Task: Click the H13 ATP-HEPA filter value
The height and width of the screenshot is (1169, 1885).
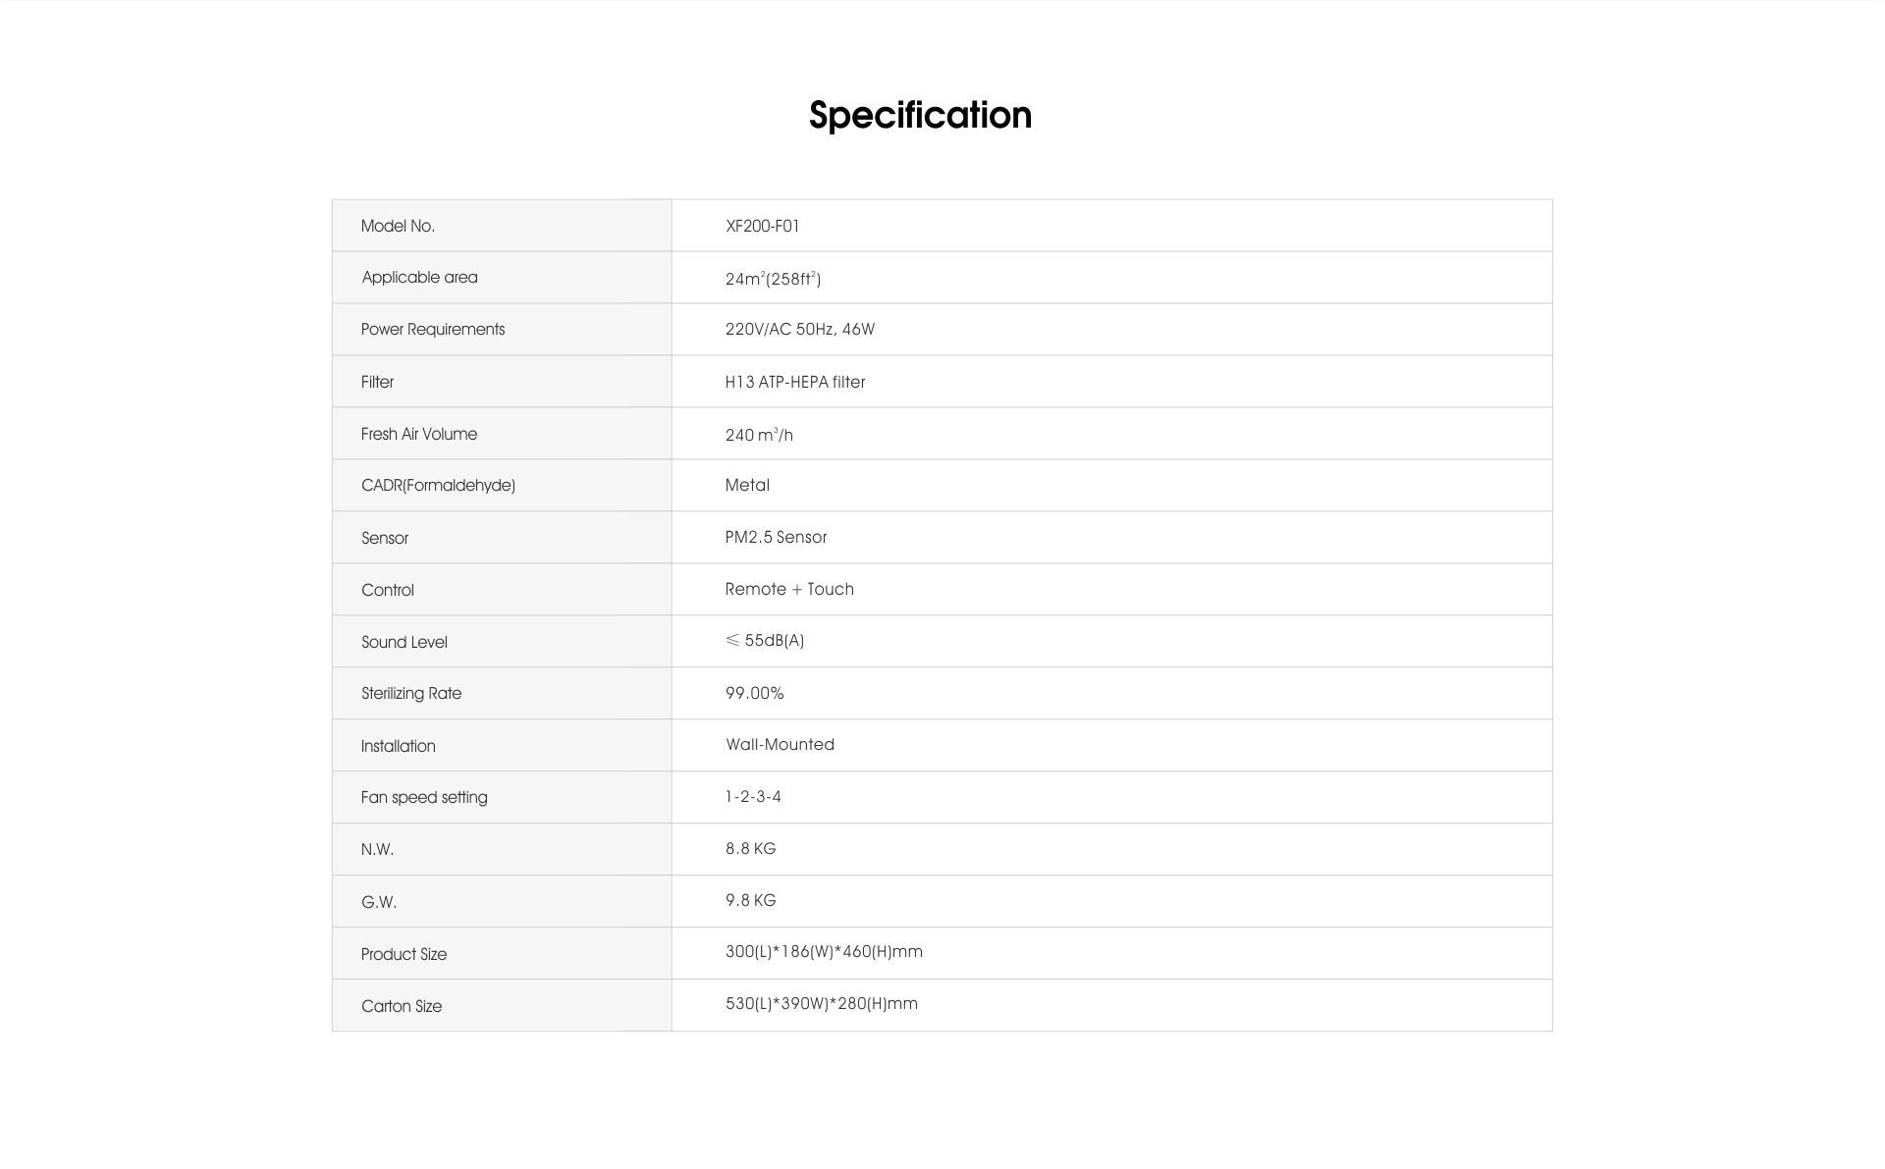Action: [795, 382]
